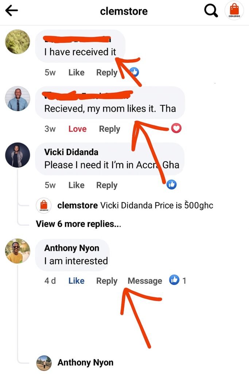The width and height of the screenshot is (249, 374).
Task: Open the clemstore name in the reply
Action: 77,205
